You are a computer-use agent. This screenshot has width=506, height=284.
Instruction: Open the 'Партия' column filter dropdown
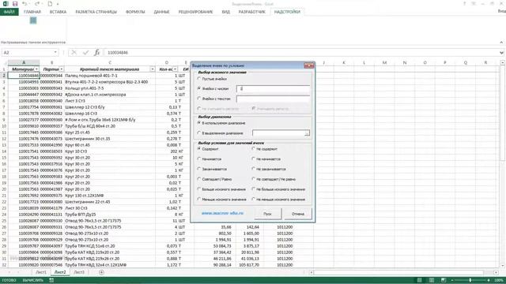click(62, 69)
